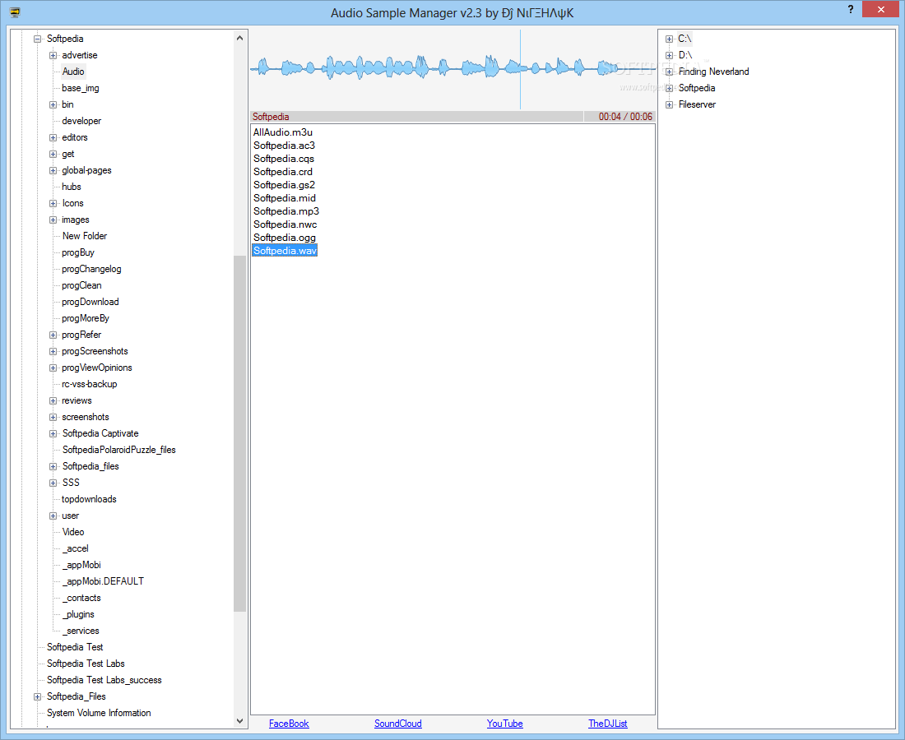This screenshot has height=740, width=905.
Task: Open the SoundCloud link
Action: (x=397, y=724)
